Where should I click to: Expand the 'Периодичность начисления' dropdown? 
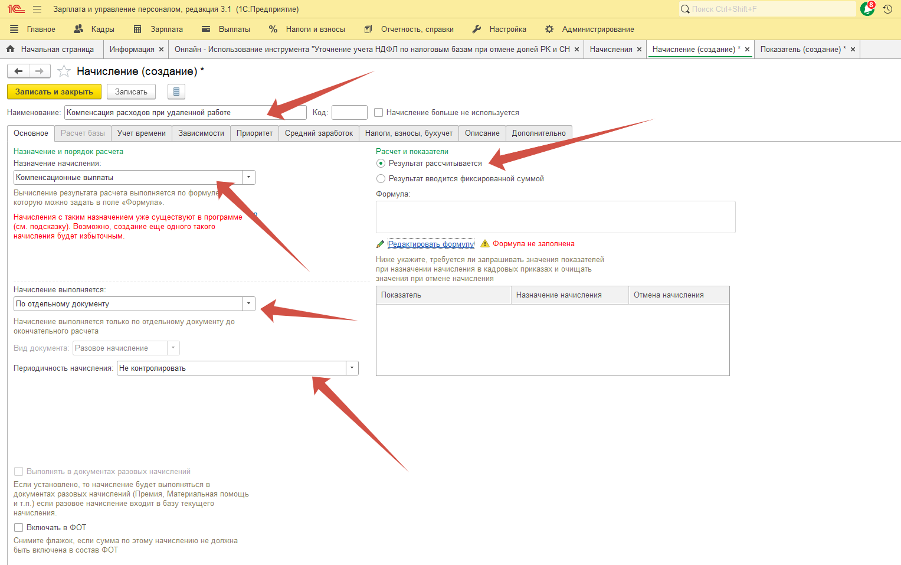[x=352, y=368]
